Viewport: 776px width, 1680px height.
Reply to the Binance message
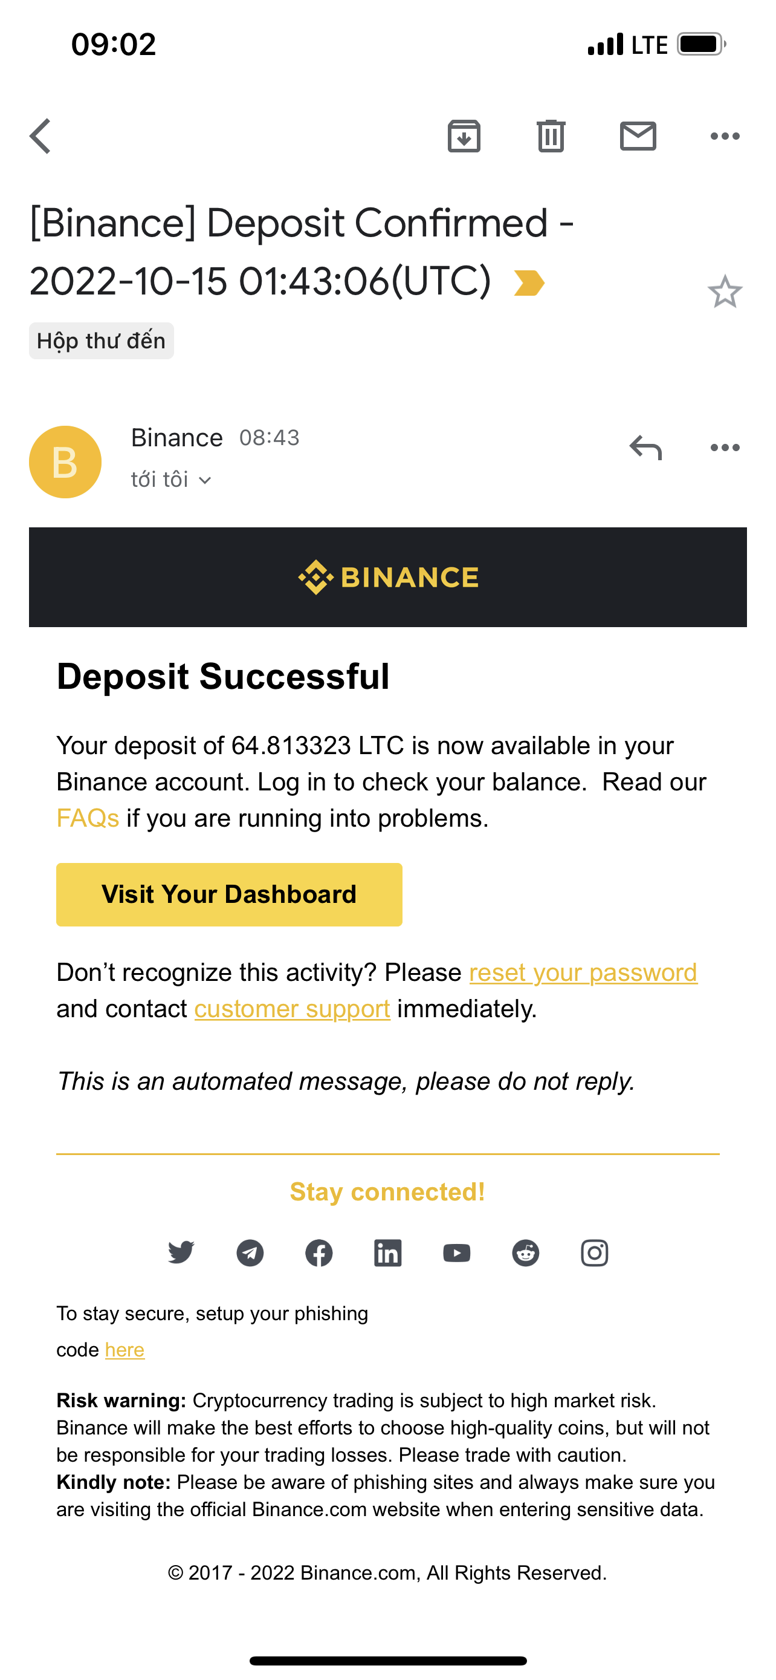pyautogui.click(x=645, y=448)
